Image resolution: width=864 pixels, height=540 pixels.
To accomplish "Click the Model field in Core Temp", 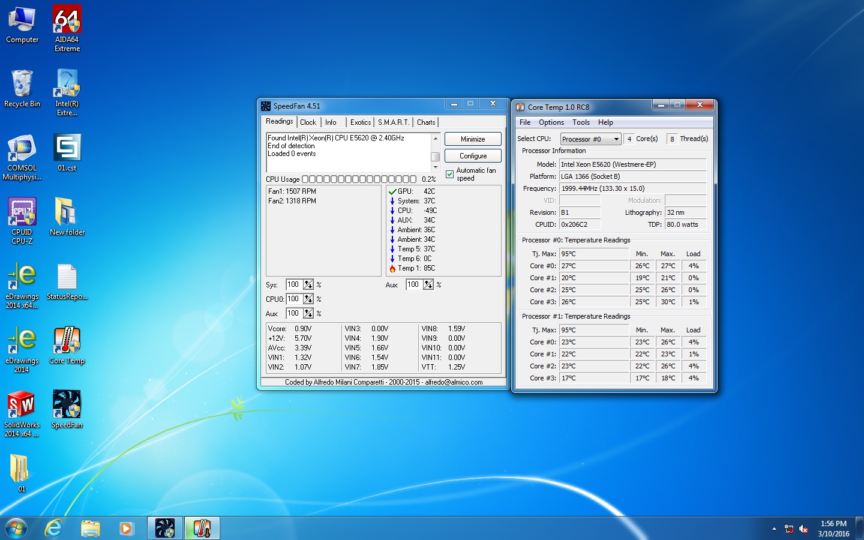I will pyautogui.click(x=632, y=164).
